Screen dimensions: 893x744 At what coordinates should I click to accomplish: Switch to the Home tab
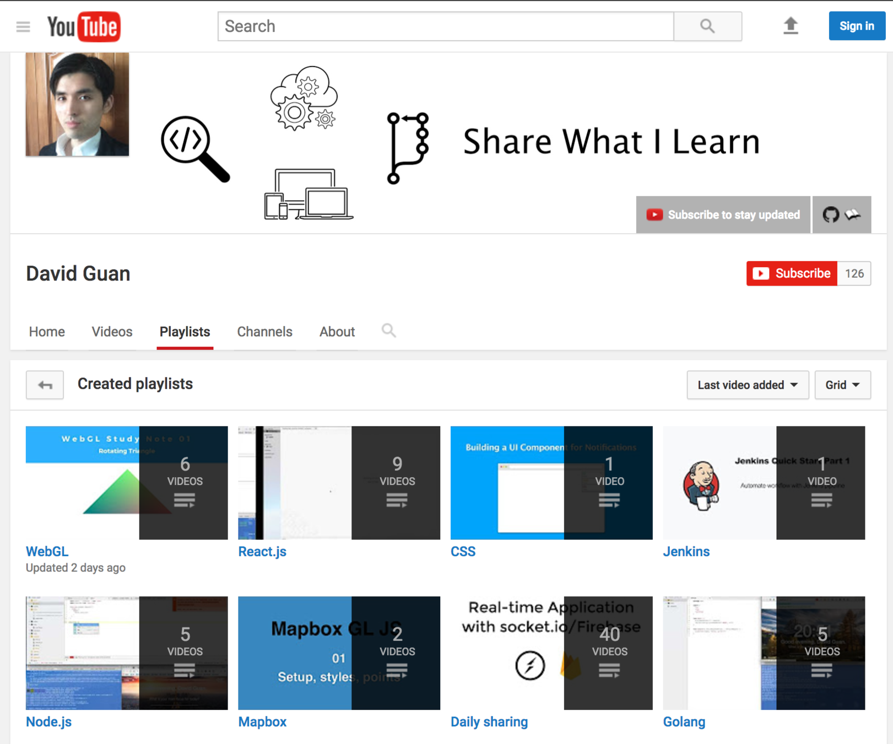click(x=47, y=332)
